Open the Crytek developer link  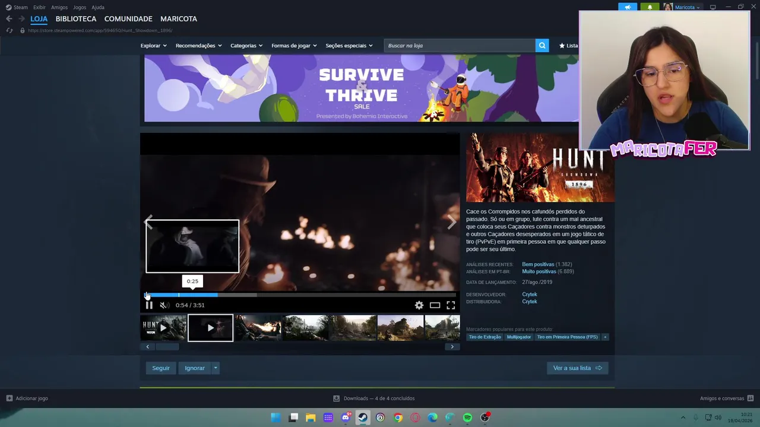click(530, 295)
